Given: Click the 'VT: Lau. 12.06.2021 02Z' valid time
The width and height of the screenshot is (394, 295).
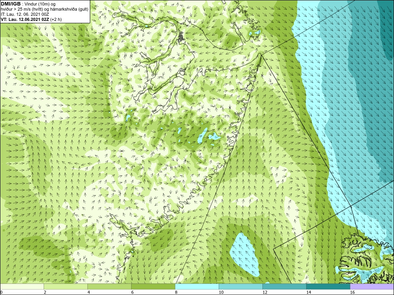Looking at the screenshot, I should click(25, 19).
